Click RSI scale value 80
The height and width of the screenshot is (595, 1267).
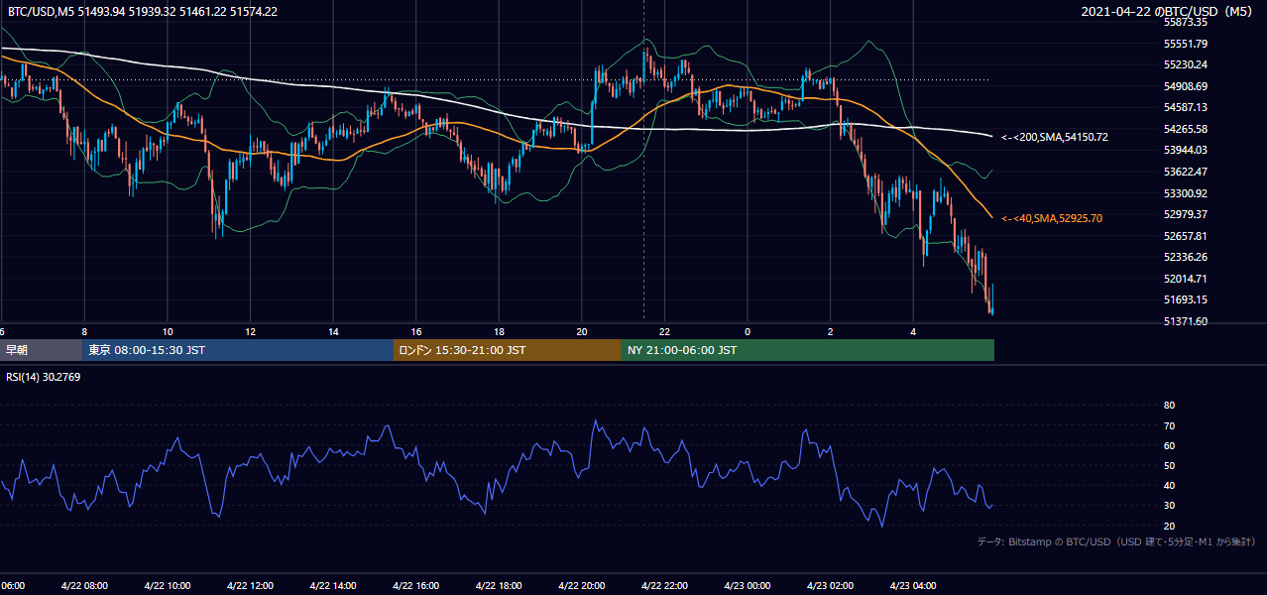pos(1169,406)
